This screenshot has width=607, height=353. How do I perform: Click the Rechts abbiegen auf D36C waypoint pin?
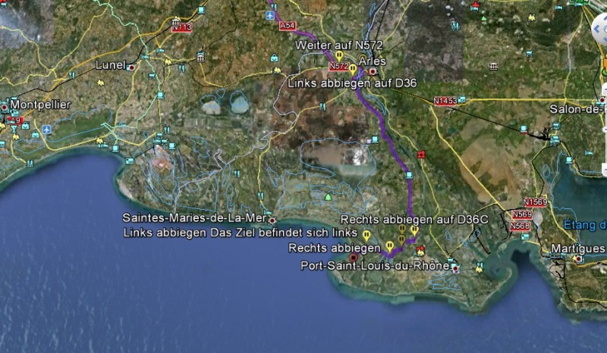tap(414, 230)
